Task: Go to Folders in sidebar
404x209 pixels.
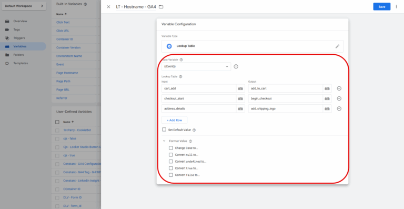Action: coord(18,55)
